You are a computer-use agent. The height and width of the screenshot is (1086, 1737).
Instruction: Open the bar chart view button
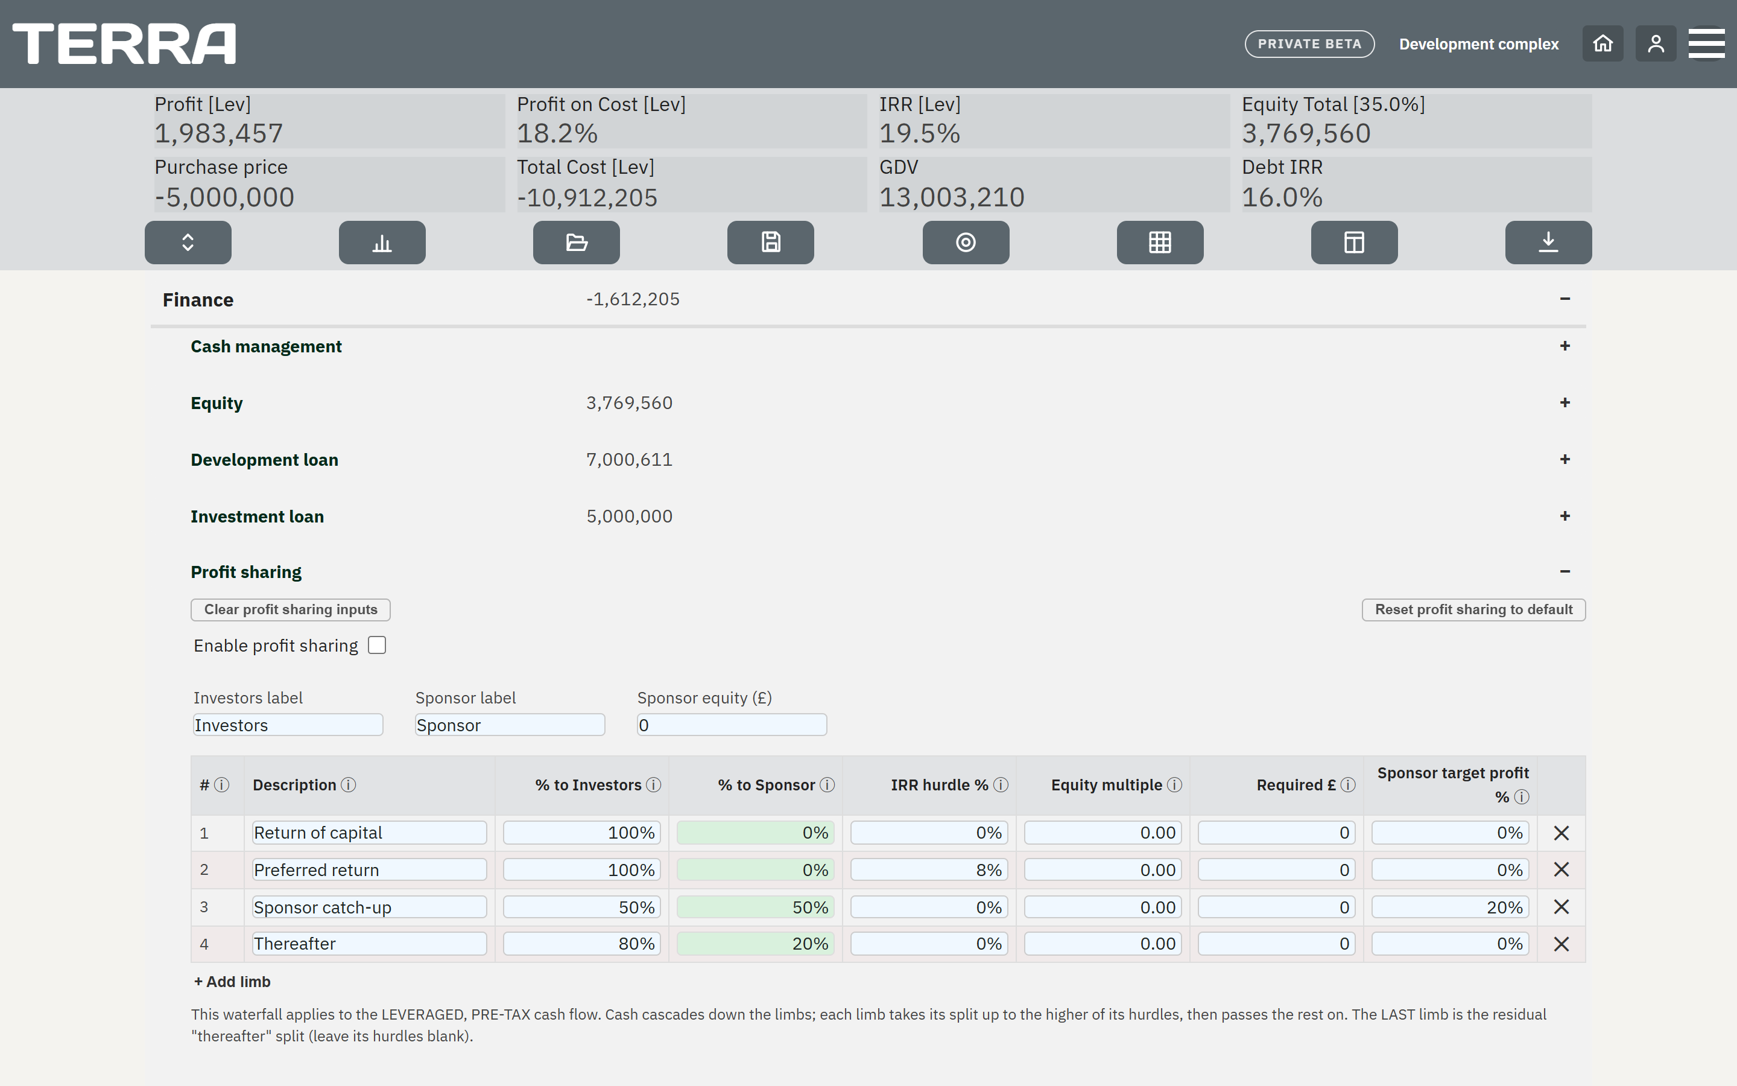[382, 242]
